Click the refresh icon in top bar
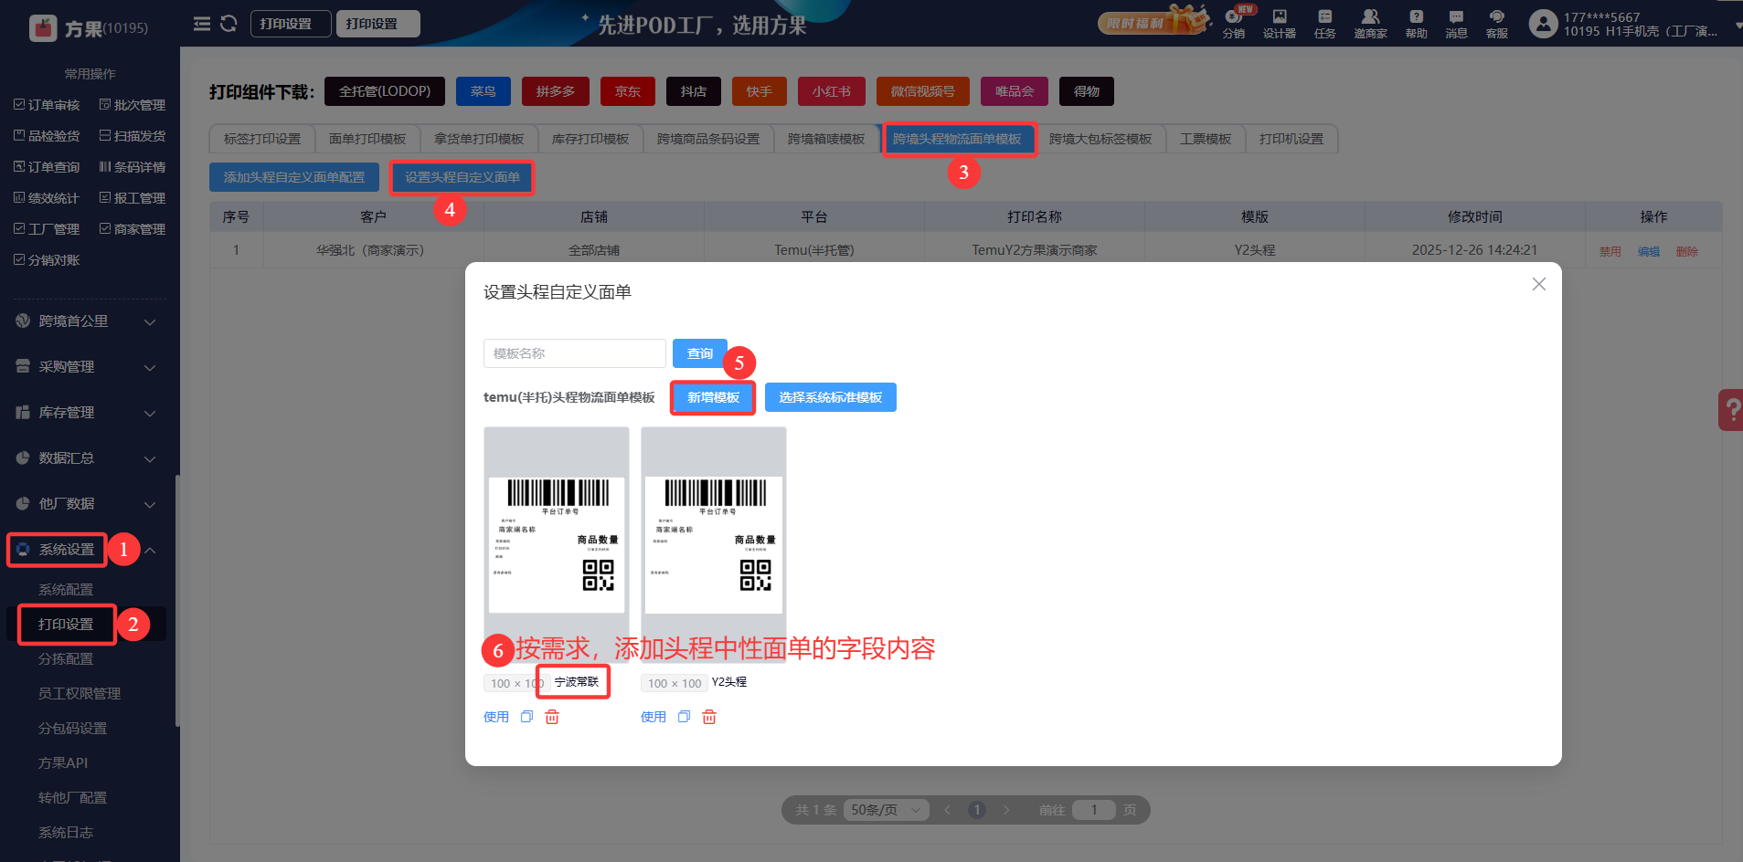Screen dimensions: 1743x862 point(229,24)
